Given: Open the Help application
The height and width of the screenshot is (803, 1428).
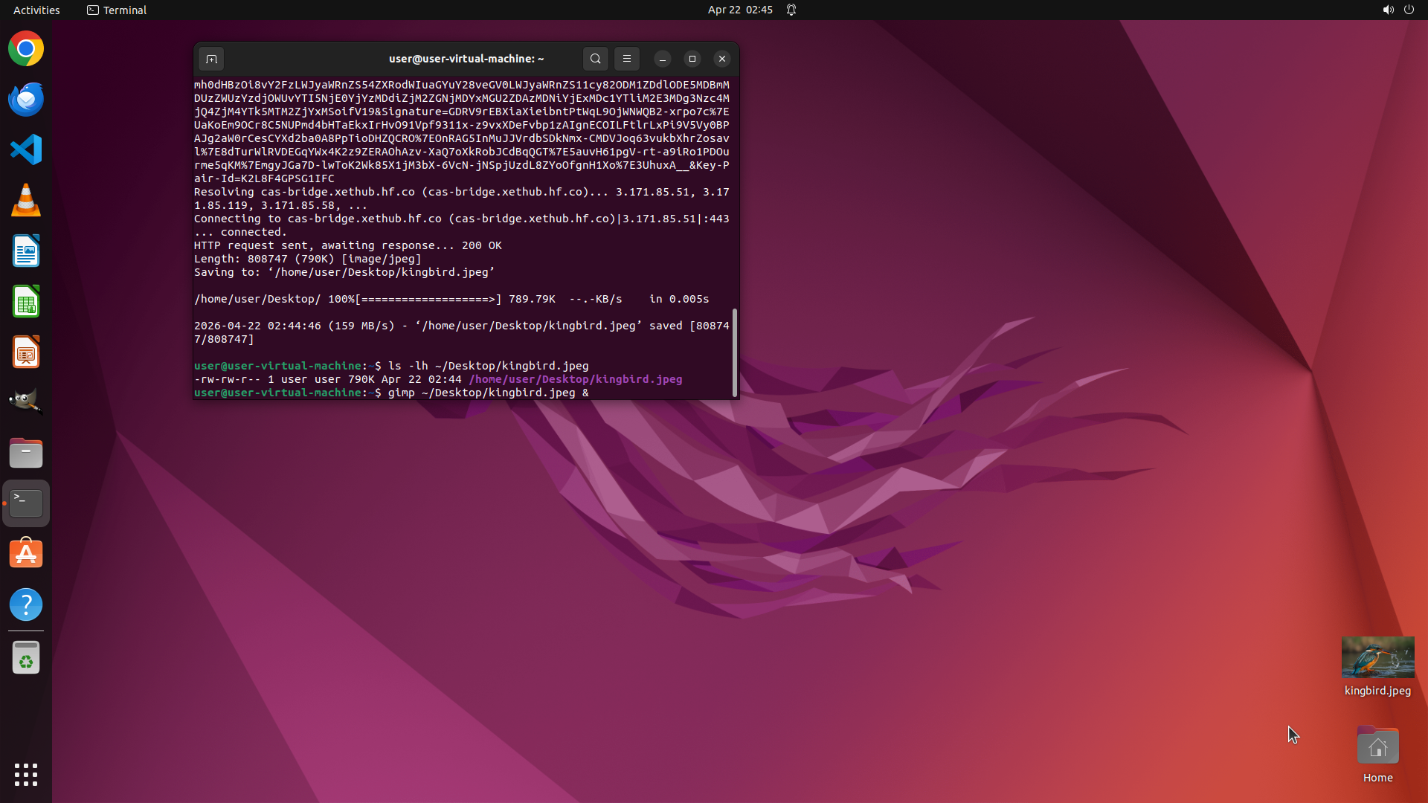Looking at the screenshot, I should point(26,604).
